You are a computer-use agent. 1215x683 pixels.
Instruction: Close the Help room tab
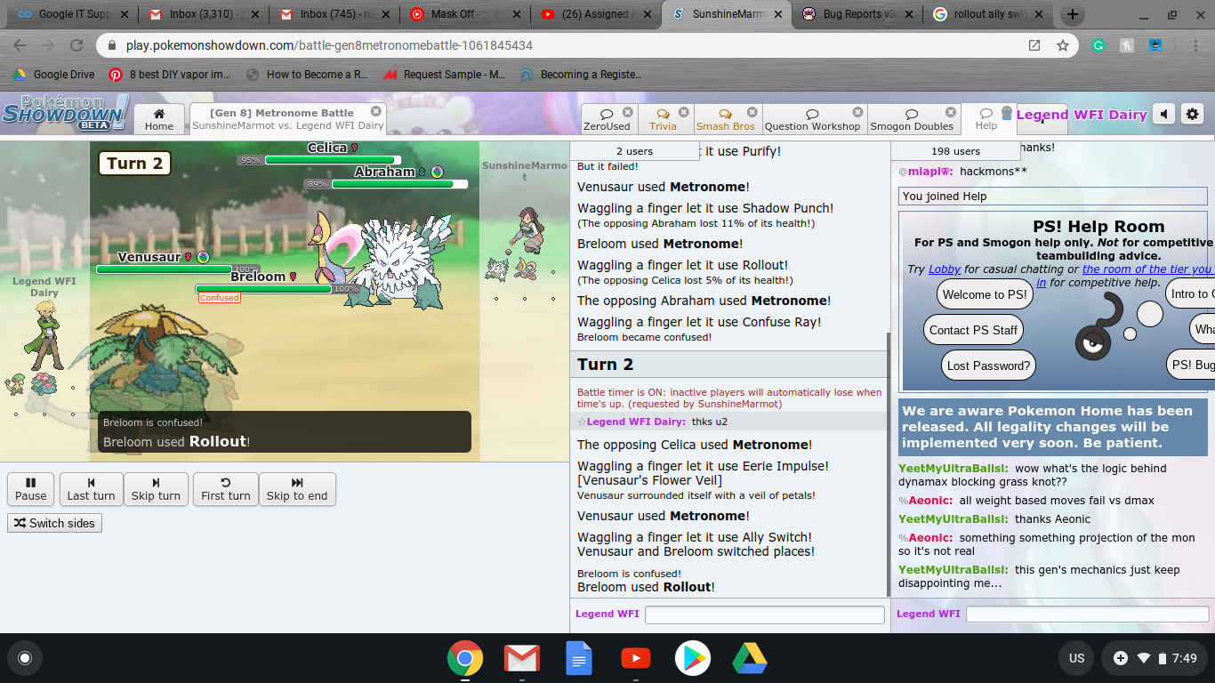[1006, 113]
